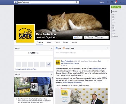Open the friend requests icon
Viewport: 126px width, 104px height.
click(108, 2)
